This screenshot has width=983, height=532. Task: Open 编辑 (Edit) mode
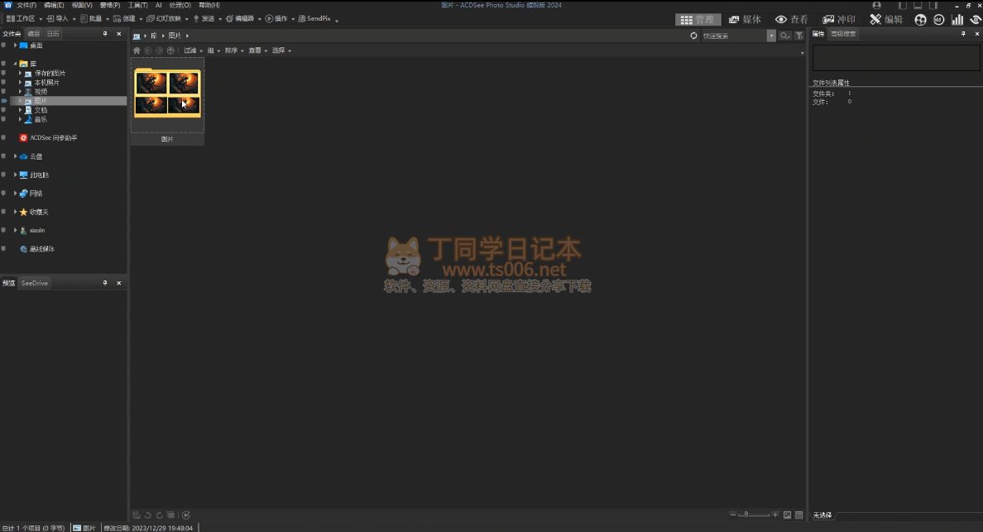886,19
